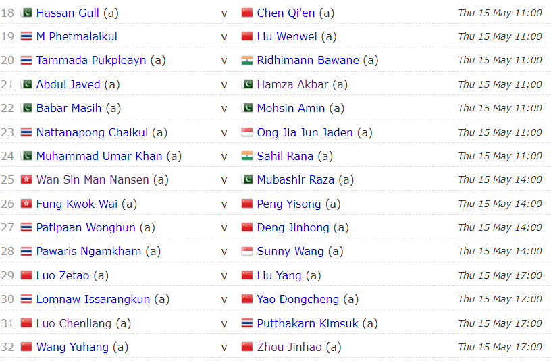Image resolution: width=551 pixels, height=361 pixels.
Task: Click China flag next to Chen Qi'en
Action: click(x=247, y=13)
